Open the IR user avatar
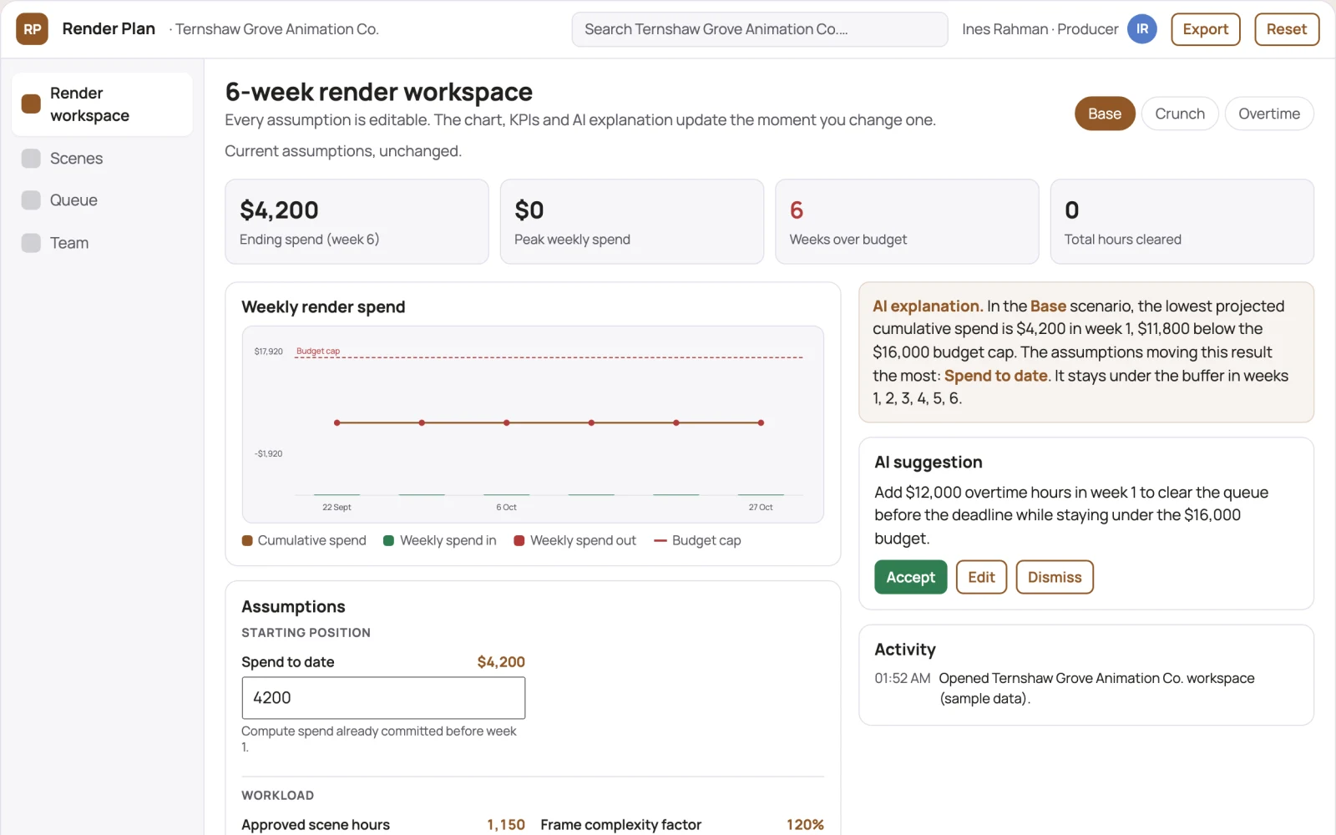Image resolution: width=1336 pixels, height=835 pixels. point(1141,29)
